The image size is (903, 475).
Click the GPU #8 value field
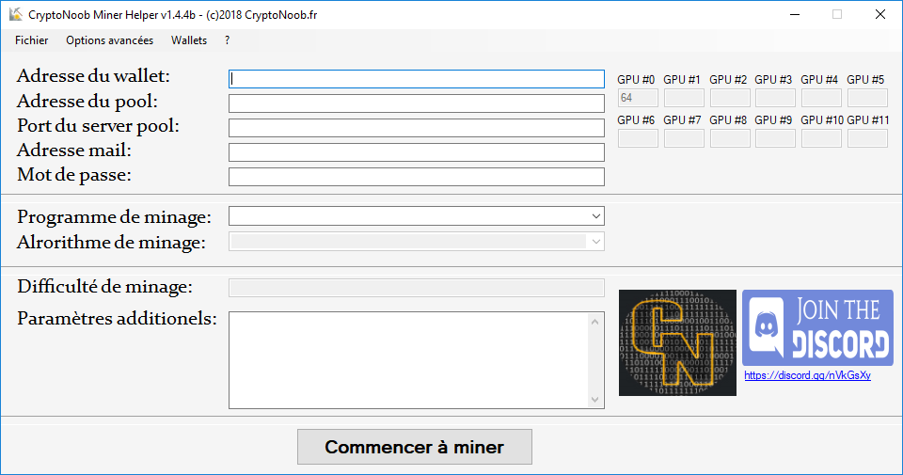pyautogui.click(x=730, y=138)
